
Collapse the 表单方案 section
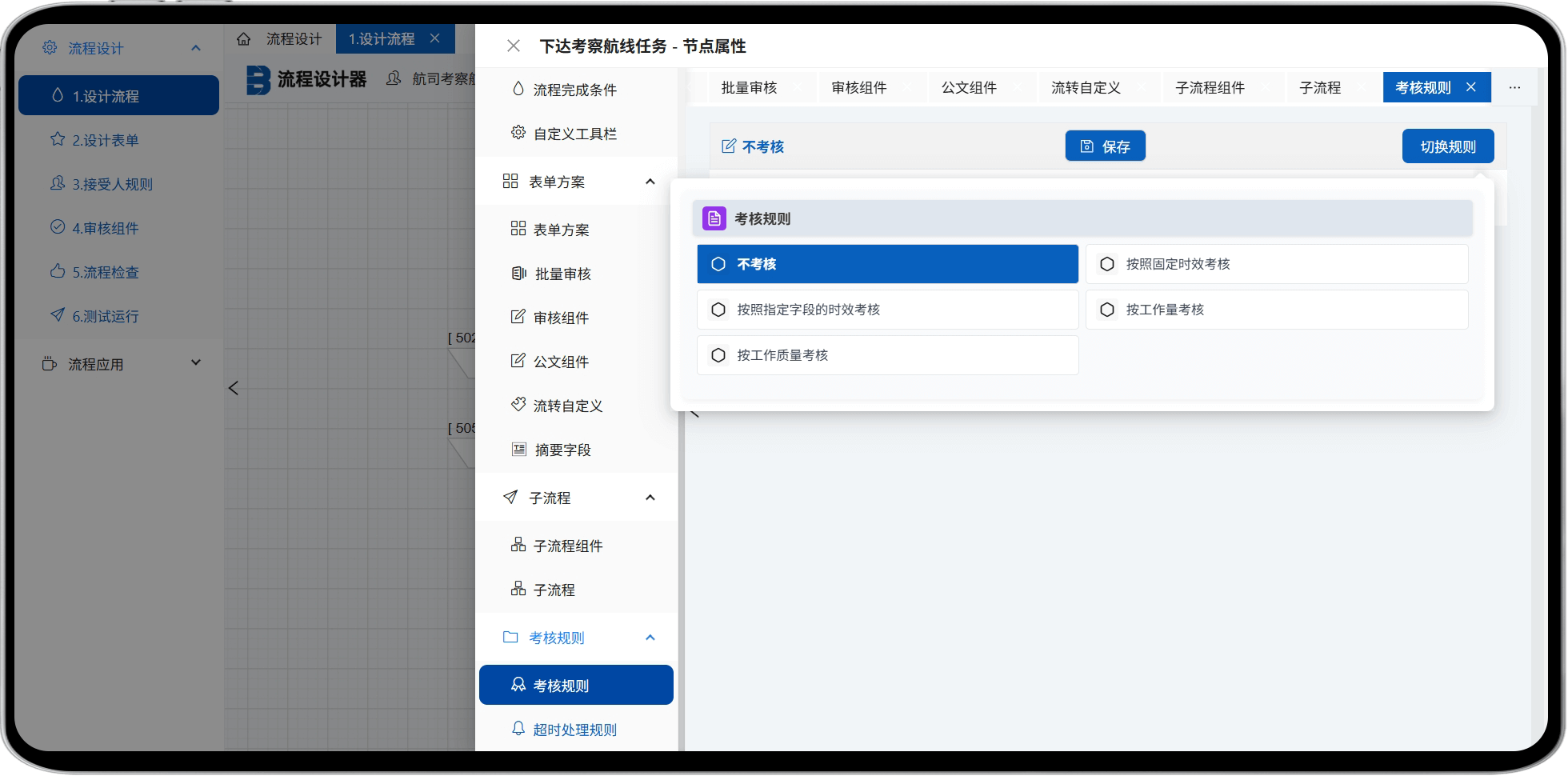[650, 182]
